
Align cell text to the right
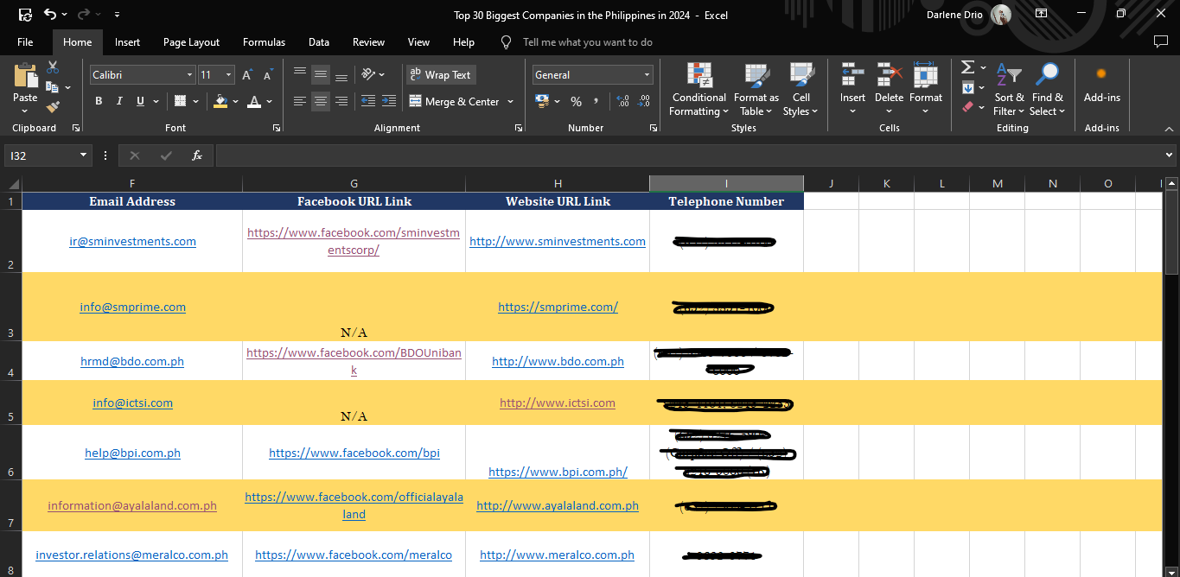(x=341, y=101)
